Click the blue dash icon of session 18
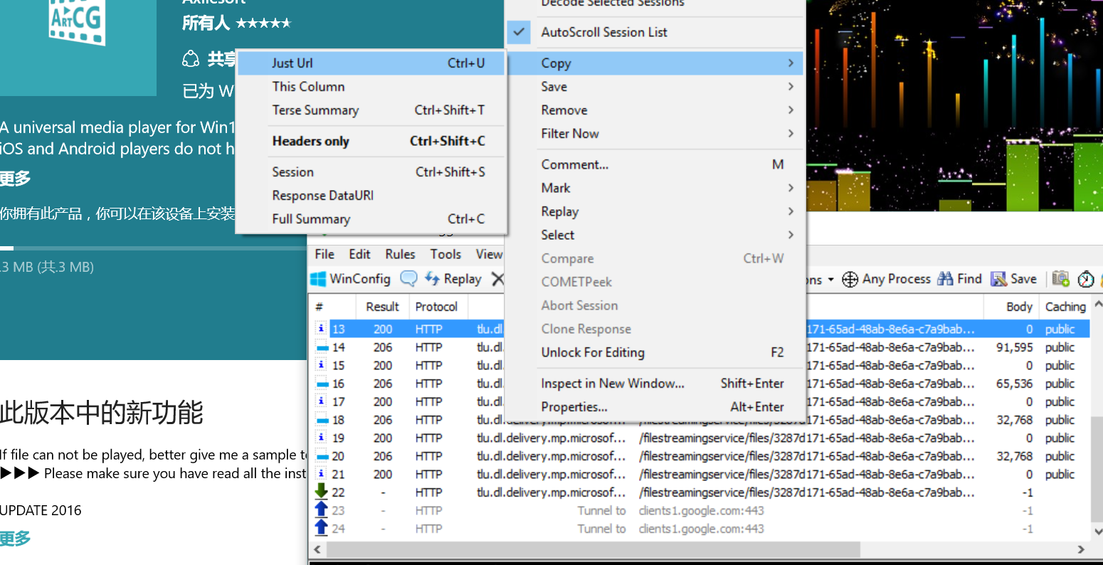The width and height of the screenshot is (1103, 565). 321,420
